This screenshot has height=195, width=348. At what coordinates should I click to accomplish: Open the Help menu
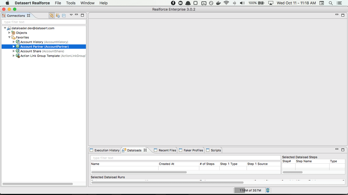coord(104,3)
